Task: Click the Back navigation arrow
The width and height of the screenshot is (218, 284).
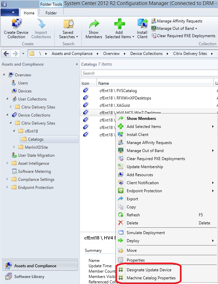Action: (6, 54)
